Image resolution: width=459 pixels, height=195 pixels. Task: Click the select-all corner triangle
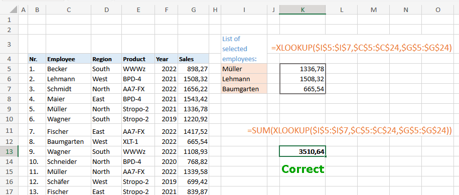click(13, 10)
